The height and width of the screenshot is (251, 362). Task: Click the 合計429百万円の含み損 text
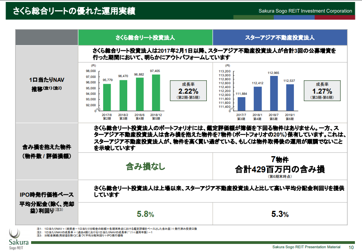pyautogui.click(x=280, y=170)
